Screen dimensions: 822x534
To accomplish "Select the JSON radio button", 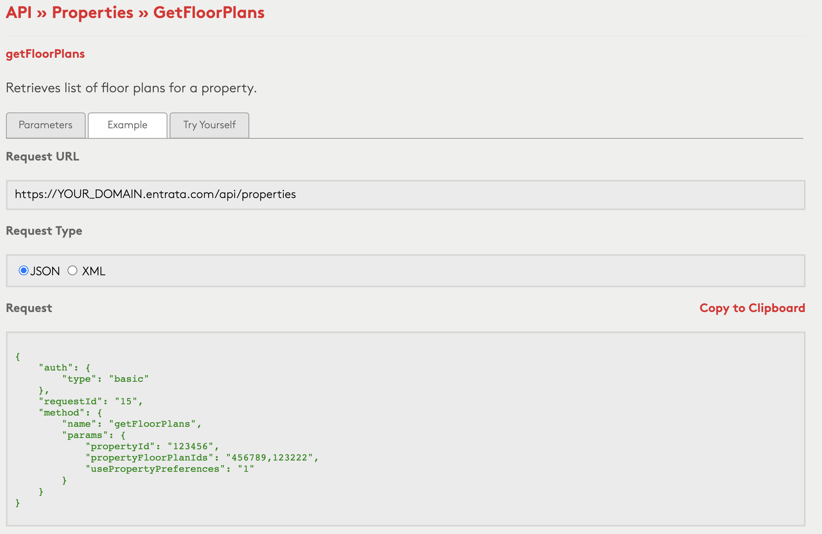I will click(x=23, y=270).
